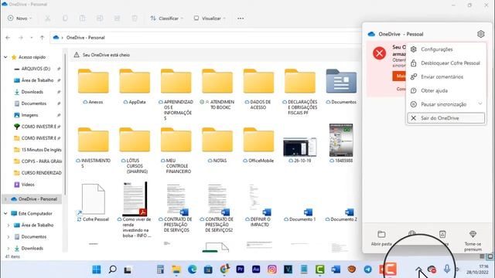Go up one folder level

click(42, 38)
